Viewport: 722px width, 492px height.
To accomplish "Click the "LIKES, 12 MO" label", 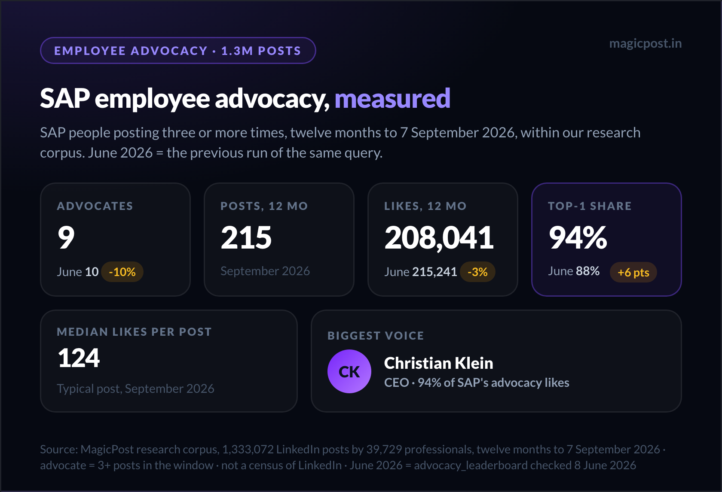I will tap(425, 206).
